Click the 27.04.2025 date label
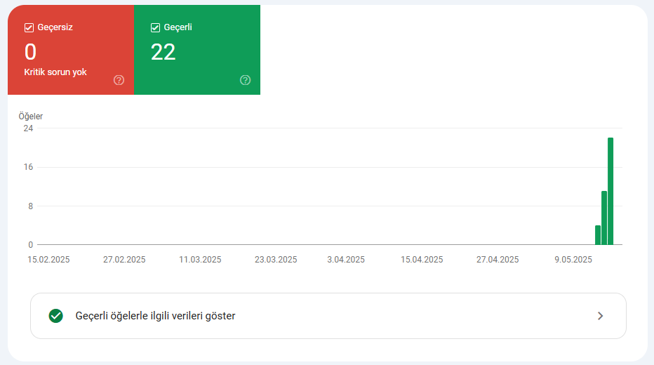 498,260
